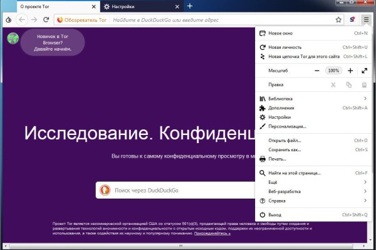The width and height of the screenshot is (376, 250).
Task: Click the Присоединяйтесь link
Action: pyautogui.click(x=212, y=232)
